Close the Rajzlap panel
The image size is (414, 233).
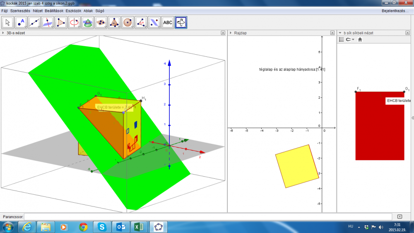[x=332, y=33]
